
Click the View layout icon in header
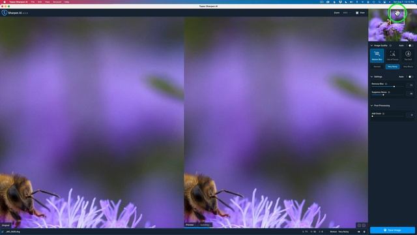(x=357, y=13)
